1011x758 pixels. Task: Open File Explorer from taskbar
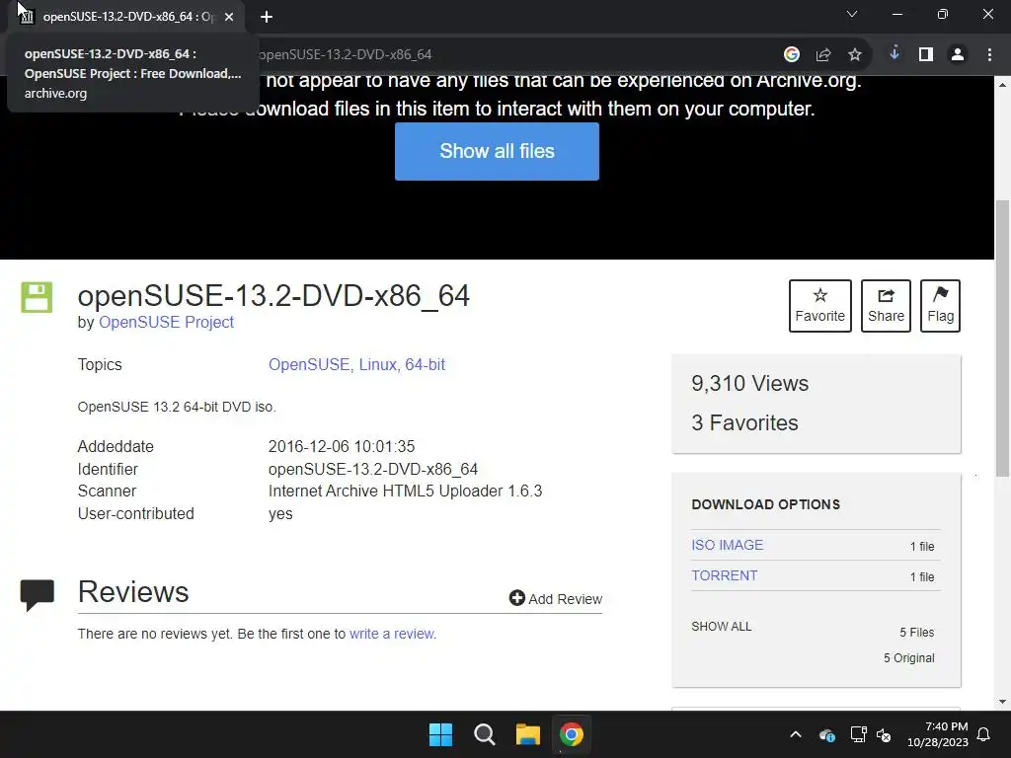pyautogui.click(x=527, y=734)
